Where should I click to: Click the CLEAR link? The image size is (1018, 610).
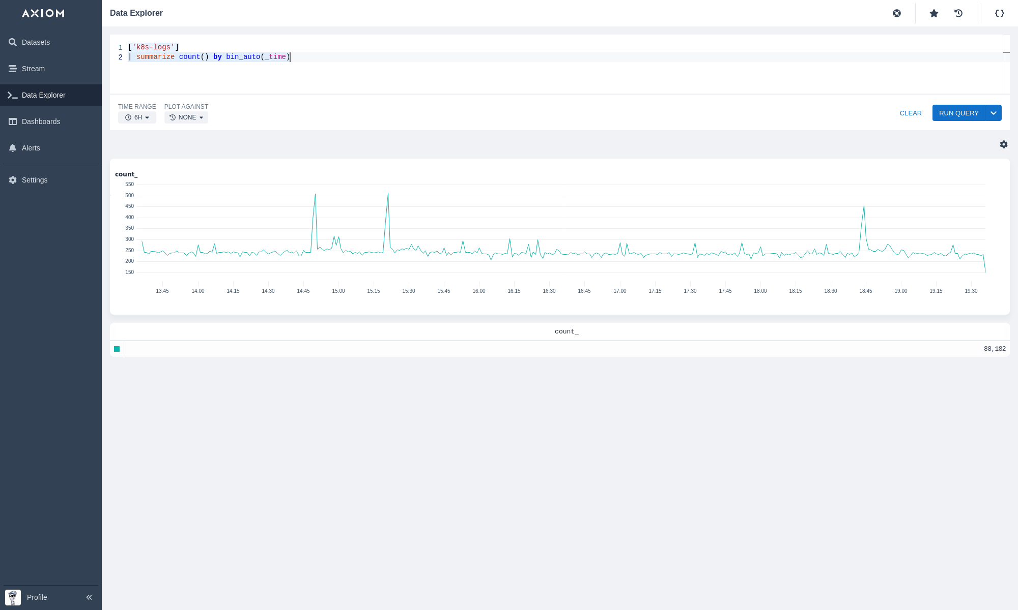[911, 113]
